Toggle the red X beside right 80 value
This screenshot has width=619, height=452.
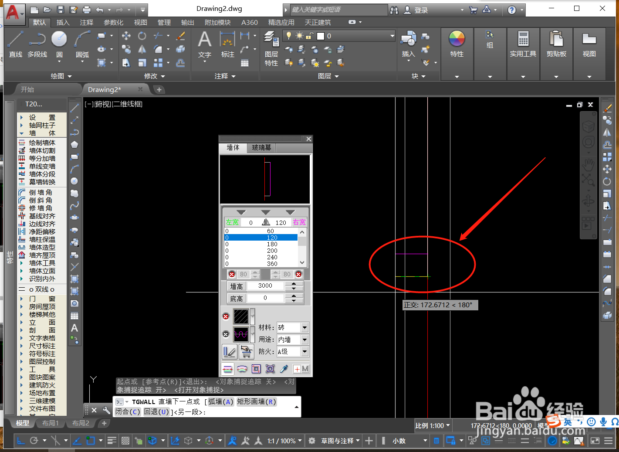298,274
